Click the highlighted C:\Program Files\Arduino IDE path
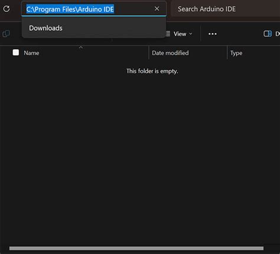 [70, 9]
